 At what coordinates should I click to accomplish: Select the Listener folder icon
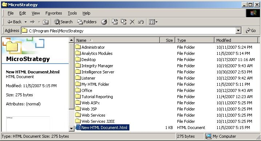(x=78, y=78)
